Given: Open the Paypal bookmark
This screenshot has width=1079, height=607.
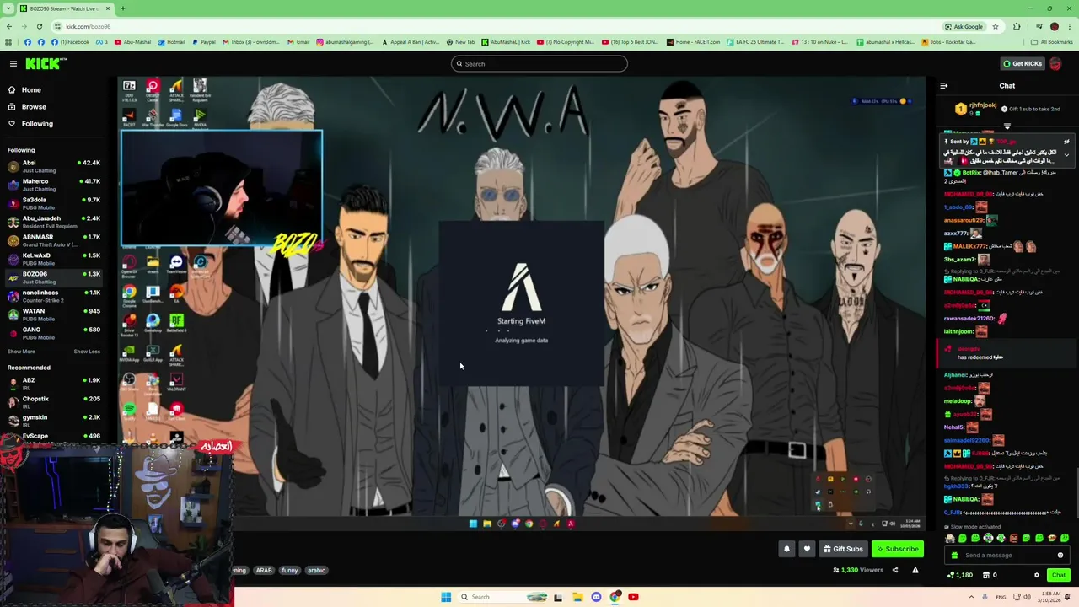Looking at the screenshot, I should pyautogui.click(x=203, y=42).
